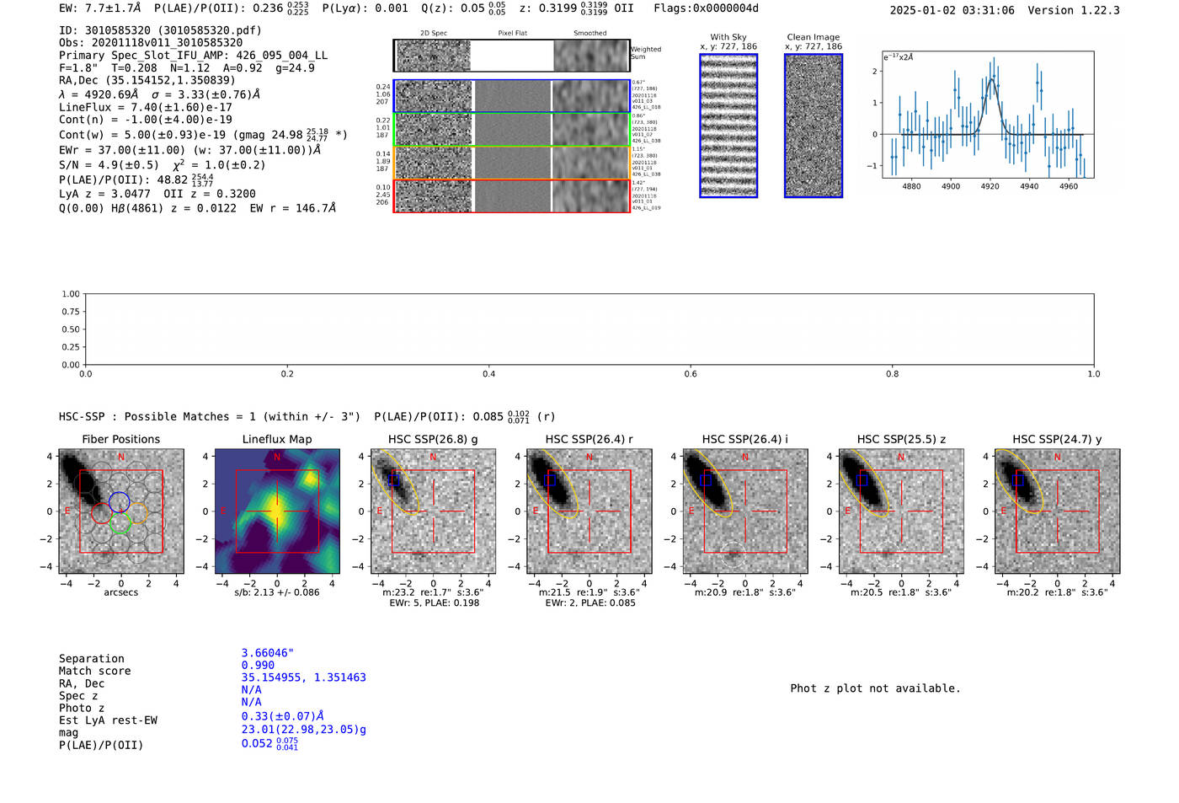1179x803 pixels.
Task: Click the Fiber Positions cutout image
Action: pos(121,511)
